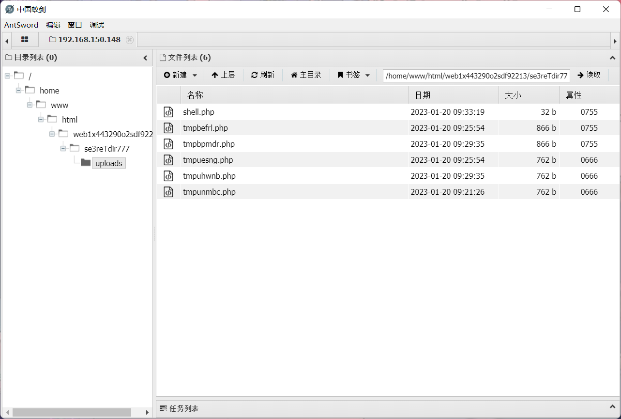Collapse the web1x443290o2sdf92213 tree node

52,134
